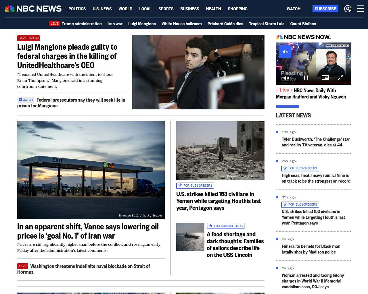Click the '19m ago' timestamp
Screen dimensions: 368x294
click(289, 132)
